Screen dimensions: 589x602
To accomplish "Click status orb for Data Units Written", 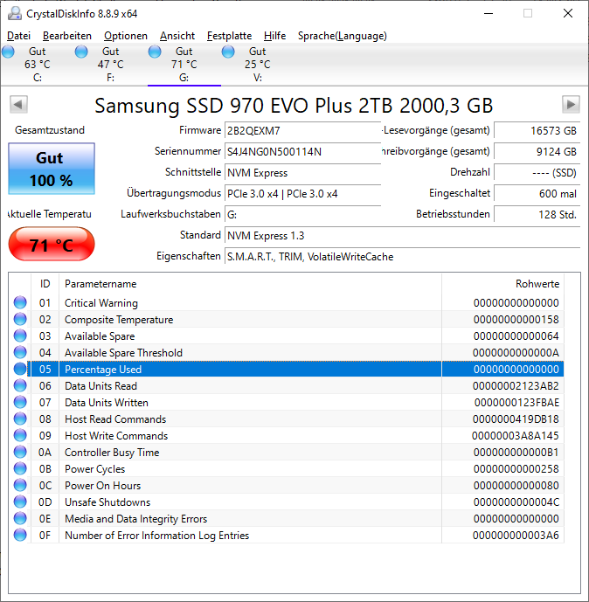I will click(x=20, y=402).
